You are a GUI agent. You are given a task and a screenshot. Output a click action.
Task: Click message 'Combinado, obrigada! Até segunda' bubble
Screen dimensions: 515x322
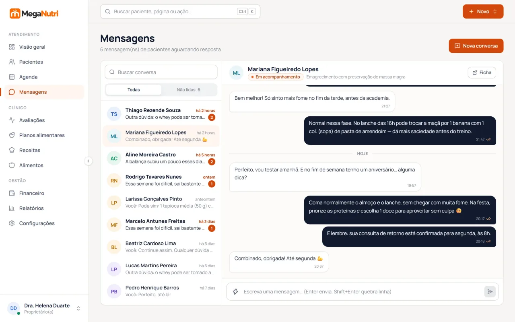pyautogui.click(x=279, y=262)
